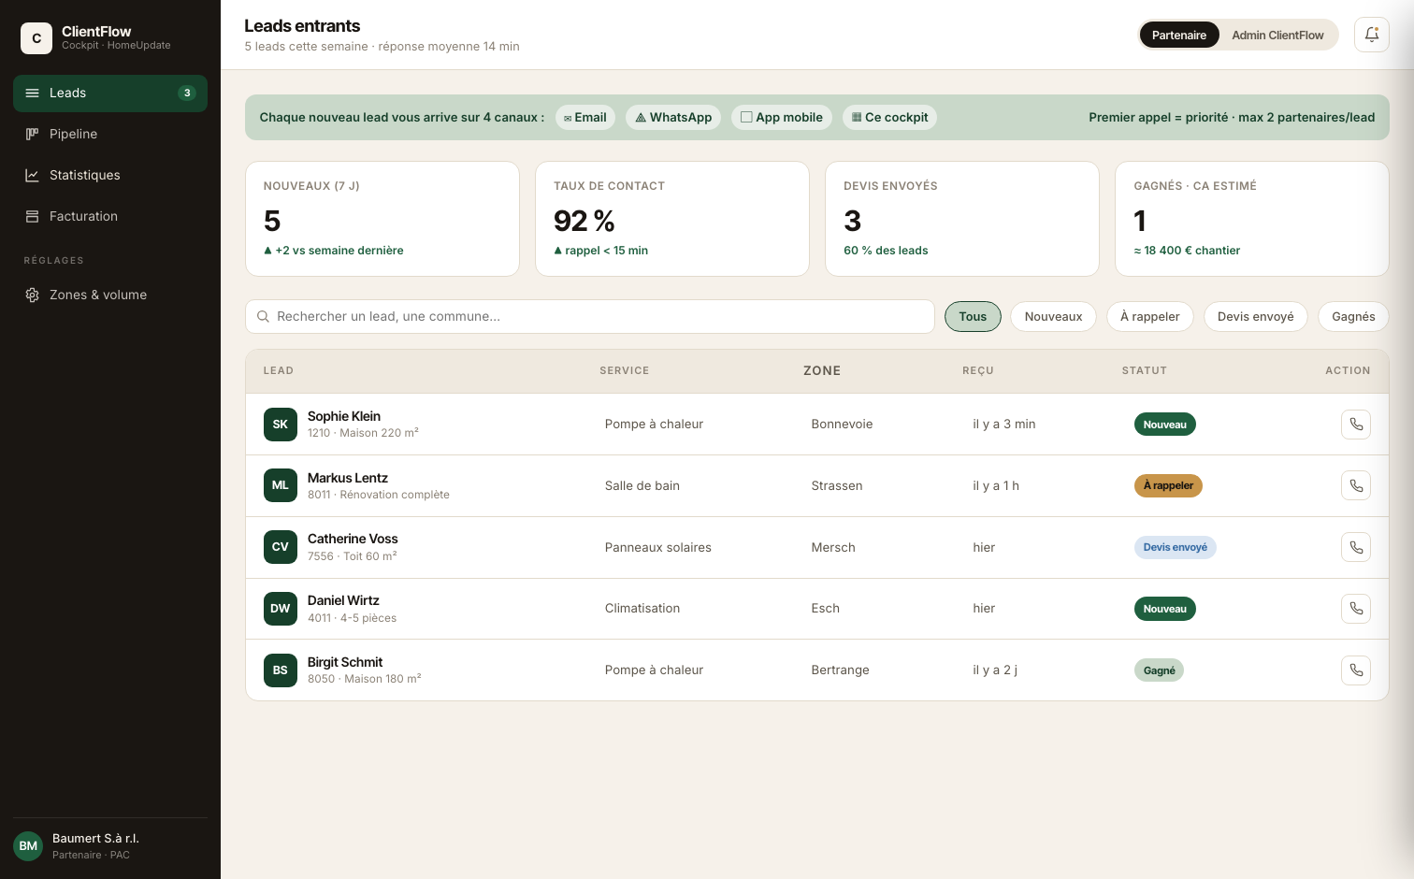
Task: Sort by the ZONE column header
Action: tap(822, 370)
